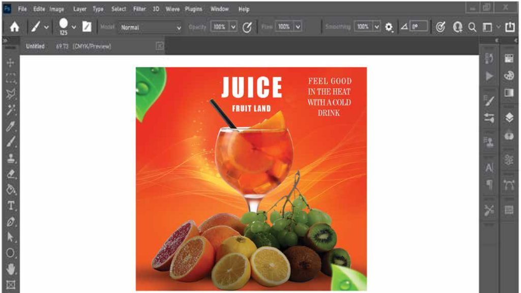Open the brush preset picker arrow
The image size is (521, 293).
pyautogui.click(x=74, y=27)
